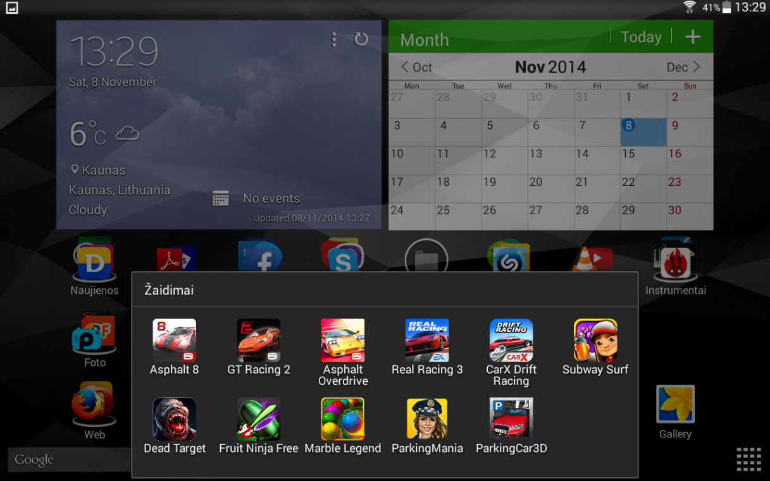Open Subway Surf game

click(595, 341)
